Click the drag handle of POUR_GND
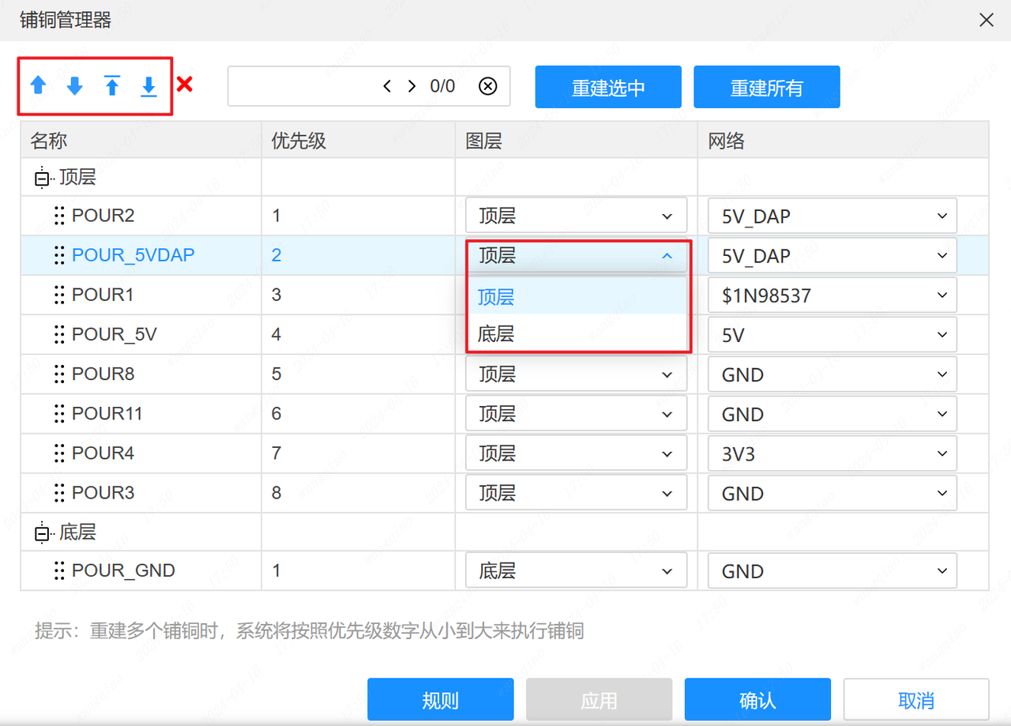 (59, 570)
